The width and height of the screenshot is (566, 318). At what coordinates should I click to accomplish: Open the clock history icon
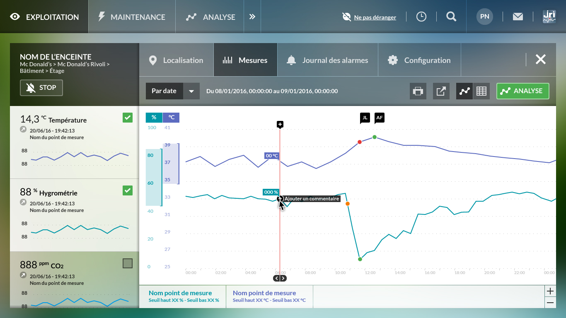tap(421, 17)
